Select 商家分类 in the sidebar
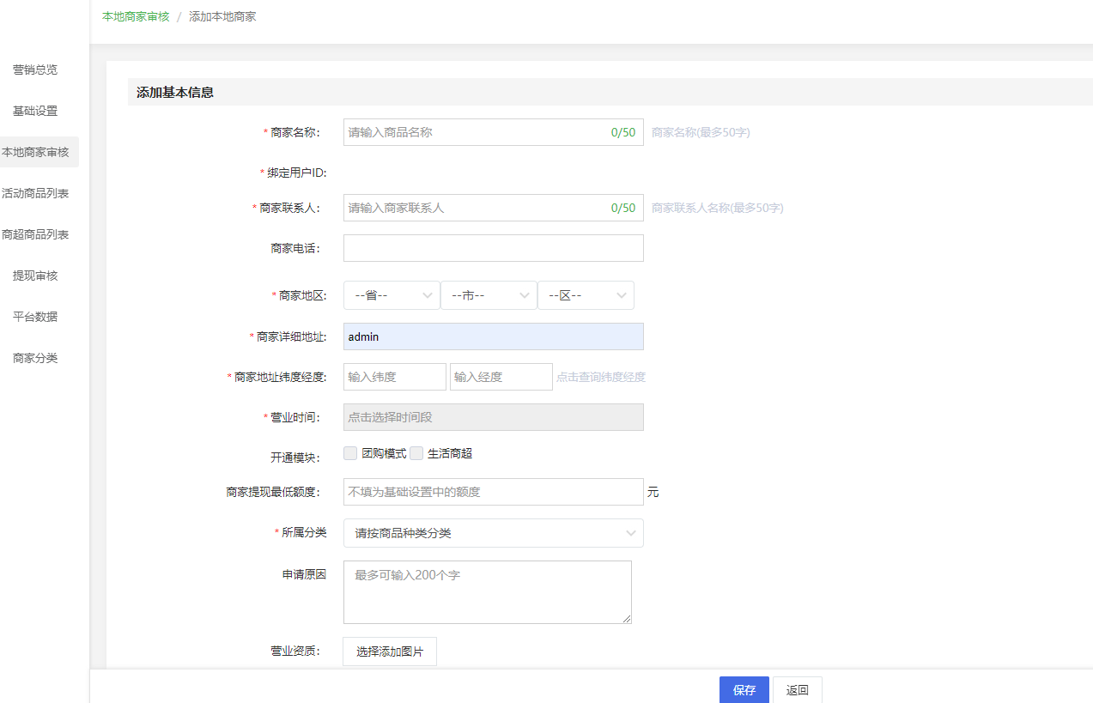This screenshot has height=703, width=1093. (35, 358)
